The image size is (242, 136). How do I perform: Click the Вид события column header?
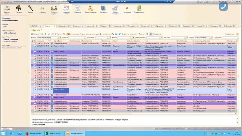coord(61,41)
